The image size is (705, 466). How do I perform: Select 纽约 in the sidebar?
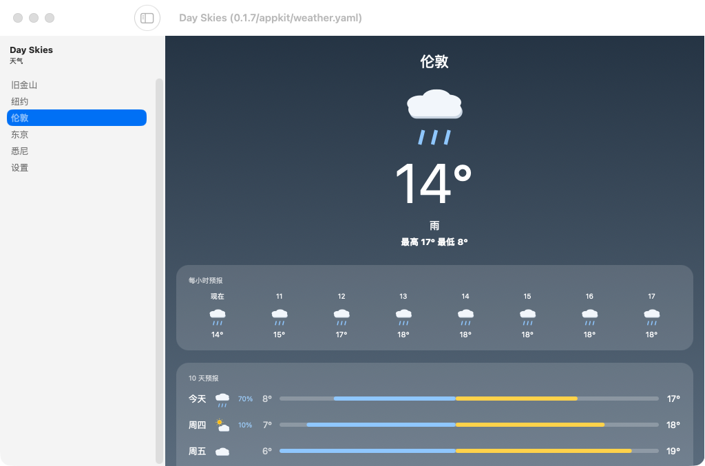click(76, 102)
